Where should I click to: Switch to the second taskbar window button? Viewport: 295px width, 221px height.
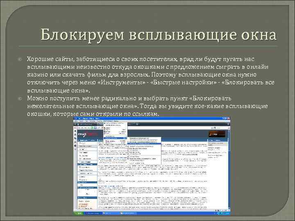110,214
